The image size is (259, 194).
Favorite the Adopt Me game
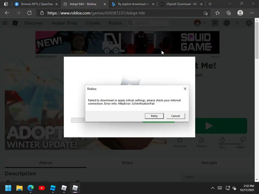(x=180, y=142)
